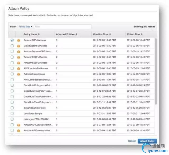Click the AWSLambdaFullAccess policy box icon
The image size is (169, 155).
18,68
